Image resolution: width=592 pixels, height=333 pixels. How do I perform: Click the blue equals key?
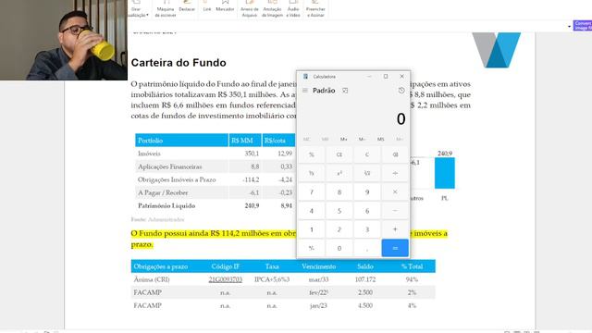(395, 248)
